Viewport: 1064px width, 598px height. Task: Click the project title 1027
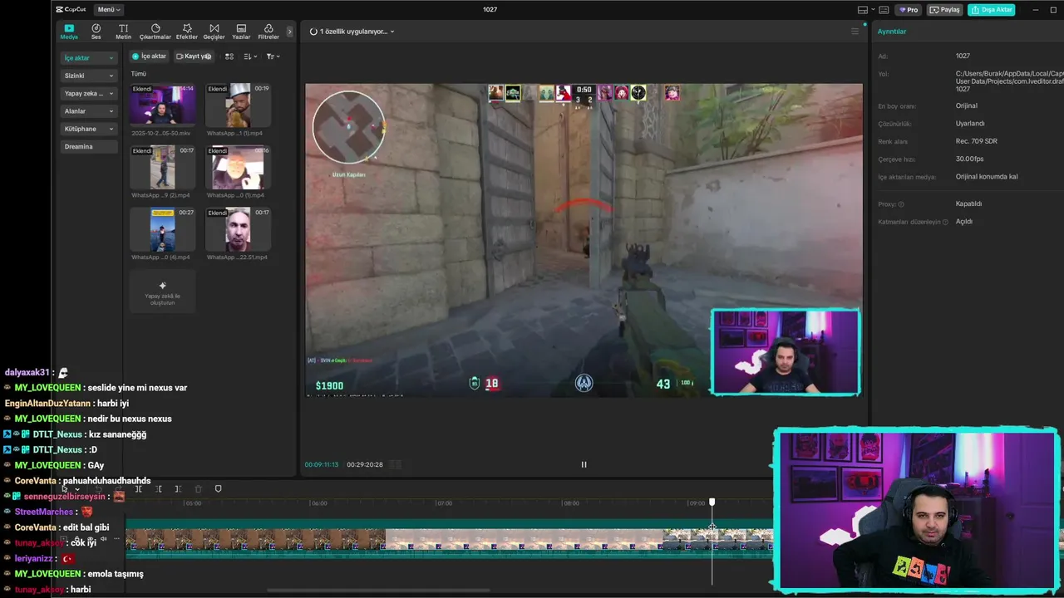click(490, 10)
